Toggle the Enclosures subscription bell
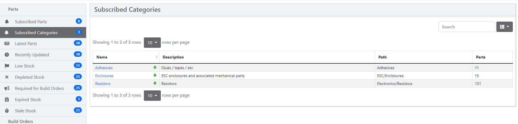 [155, 75]
